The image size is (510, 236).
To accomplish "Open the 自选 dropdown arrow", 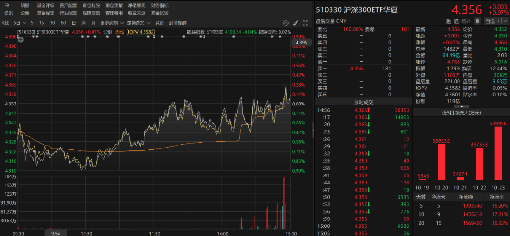I will [x=504, y=21].
